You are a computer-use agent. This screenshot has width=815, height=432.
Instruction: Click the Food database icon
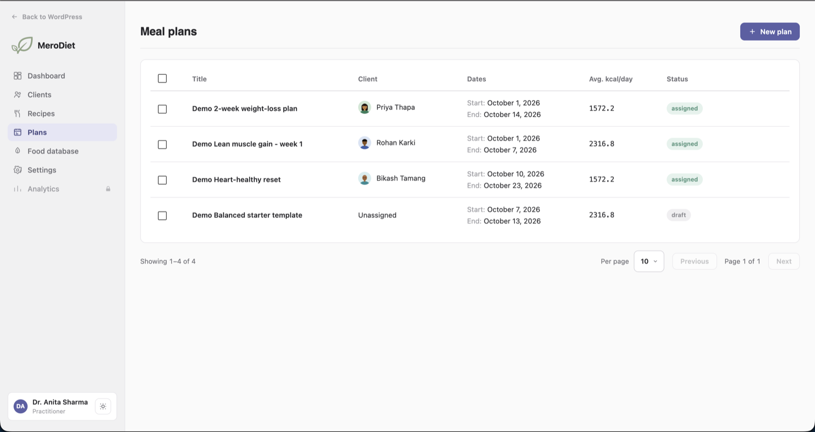18,151
